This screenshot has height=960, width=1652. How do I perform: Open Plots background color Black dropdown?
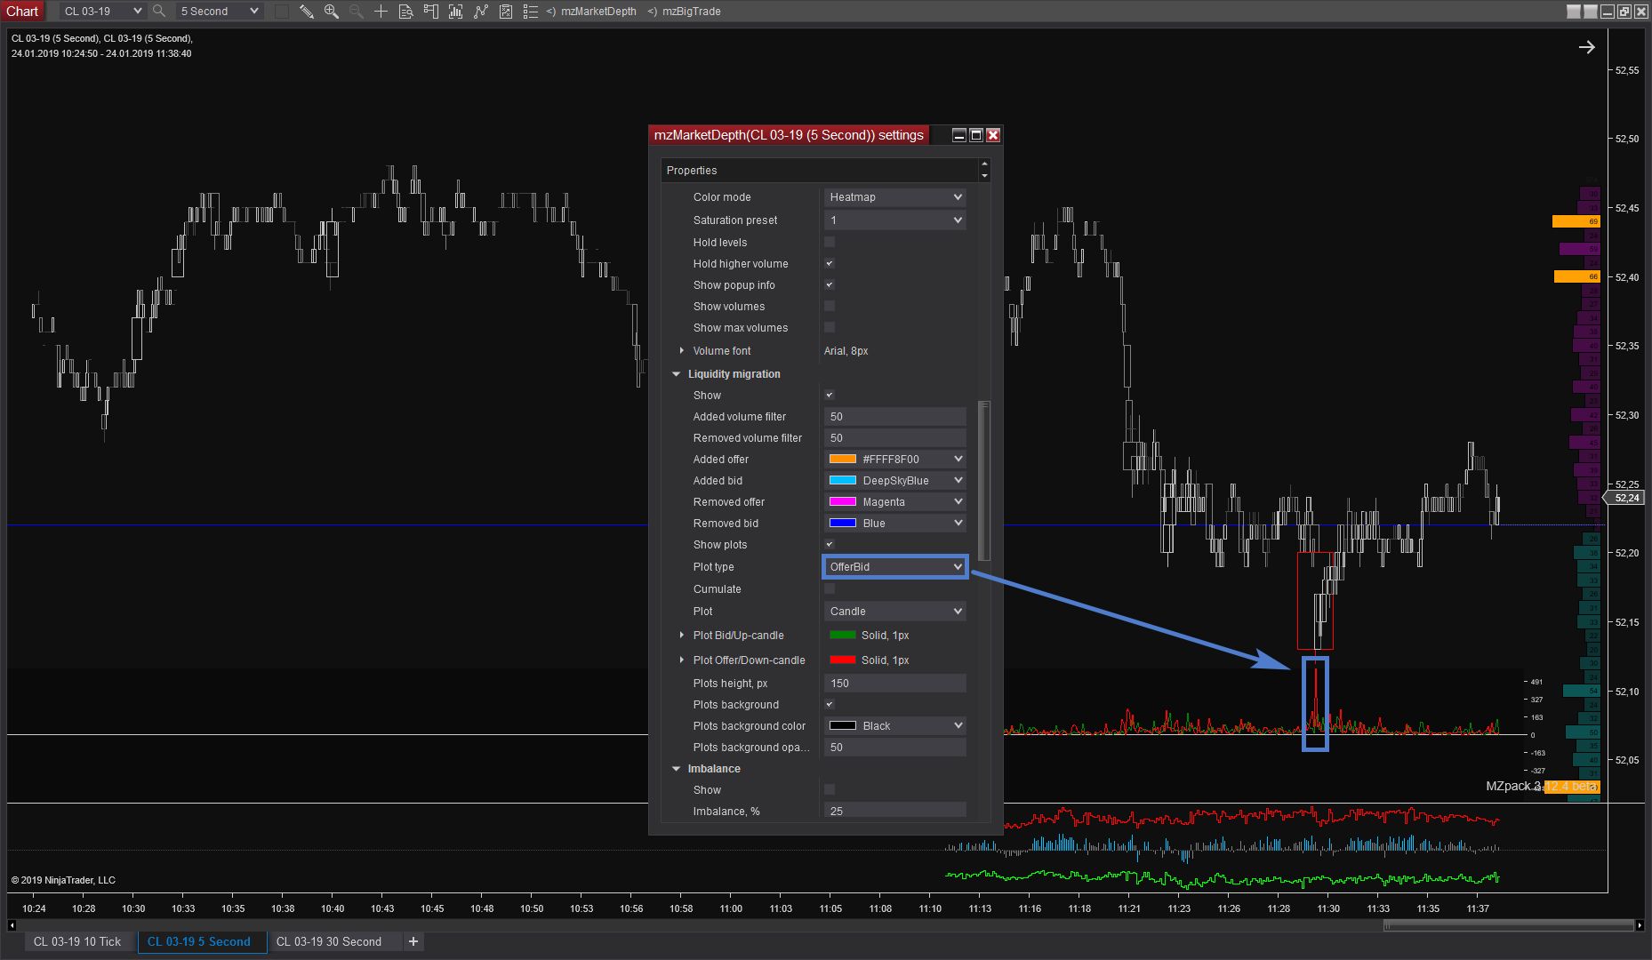[894, 725]
